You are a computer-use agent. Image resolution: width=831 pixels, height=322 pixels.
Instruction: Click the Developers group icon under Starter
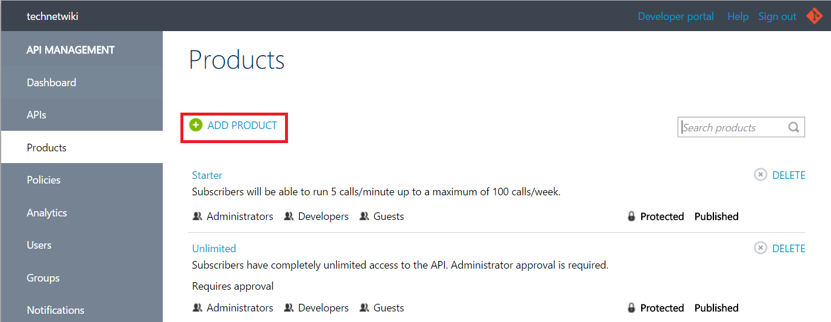289,216
